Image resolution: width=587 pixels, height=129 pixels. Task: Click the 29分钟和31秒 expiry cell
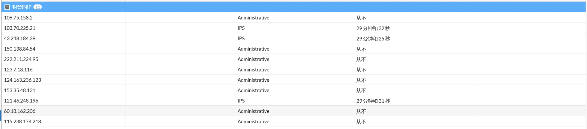pos(373,101)
